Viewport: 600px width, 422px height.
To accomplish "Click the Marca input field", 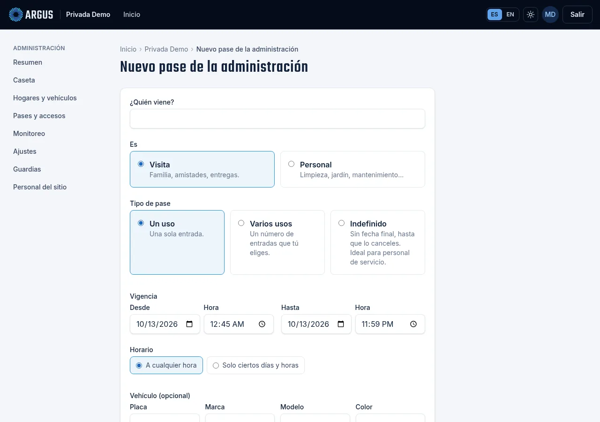I will (x=240, y=418).
